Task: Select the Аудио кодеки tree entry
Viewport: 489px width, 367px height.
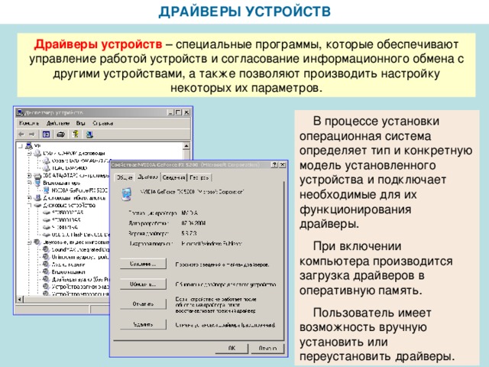Action: click(x=68, y=265)
